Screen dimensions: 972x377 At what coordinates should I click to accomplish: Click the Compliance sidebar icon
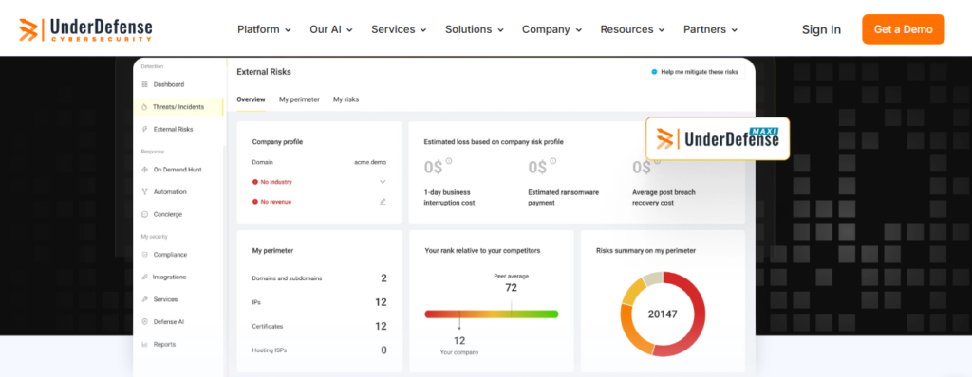144,255
